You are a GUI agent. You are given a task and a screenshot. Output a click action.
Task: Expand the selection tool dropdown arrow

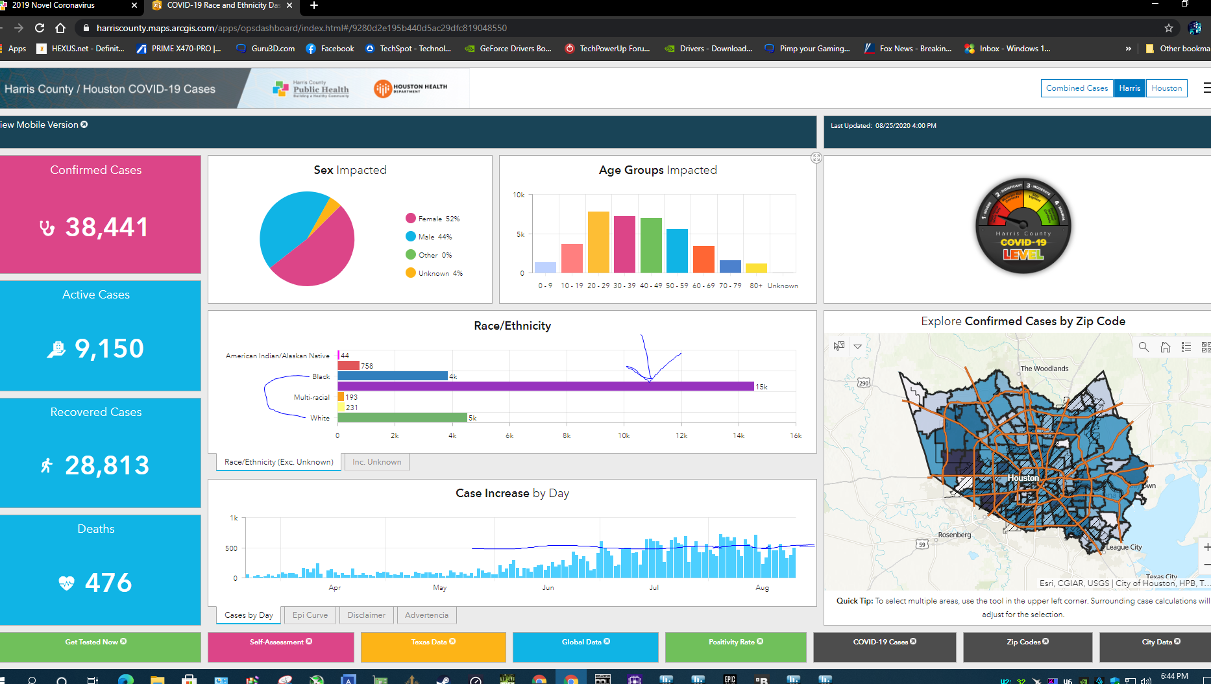click(857, 347)
